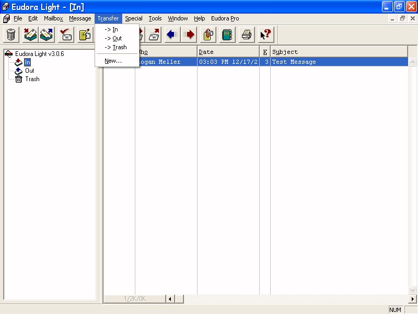The width and height of the screenshot is (418, 314).
Task: Click the Eudora icon in the title bar
Action: 5,7
